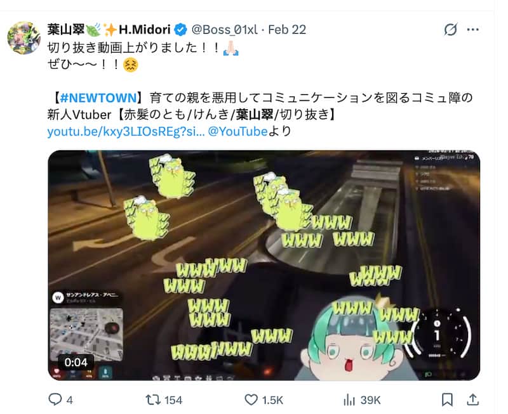508x414 pixels.
Task: Open the @YouTube mention link
Action: 237,132
